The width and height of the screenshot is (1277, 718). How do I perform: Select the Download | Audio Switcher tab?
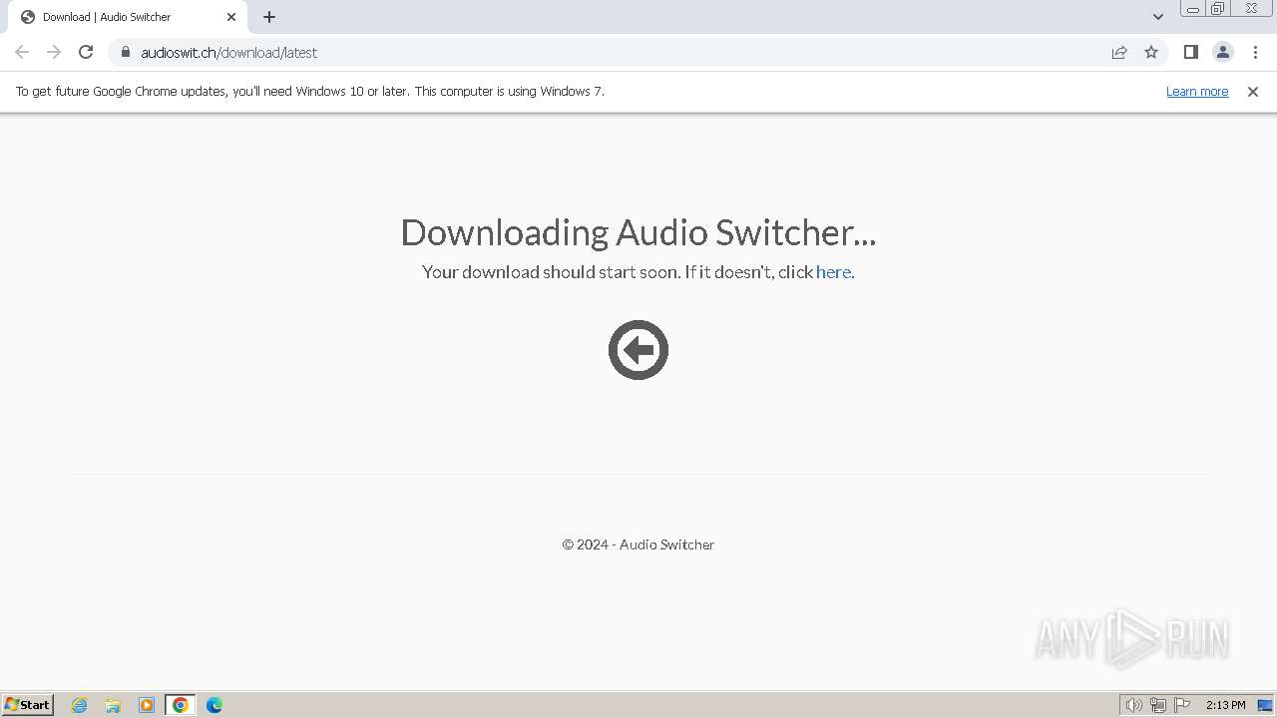tap(128, 17)
